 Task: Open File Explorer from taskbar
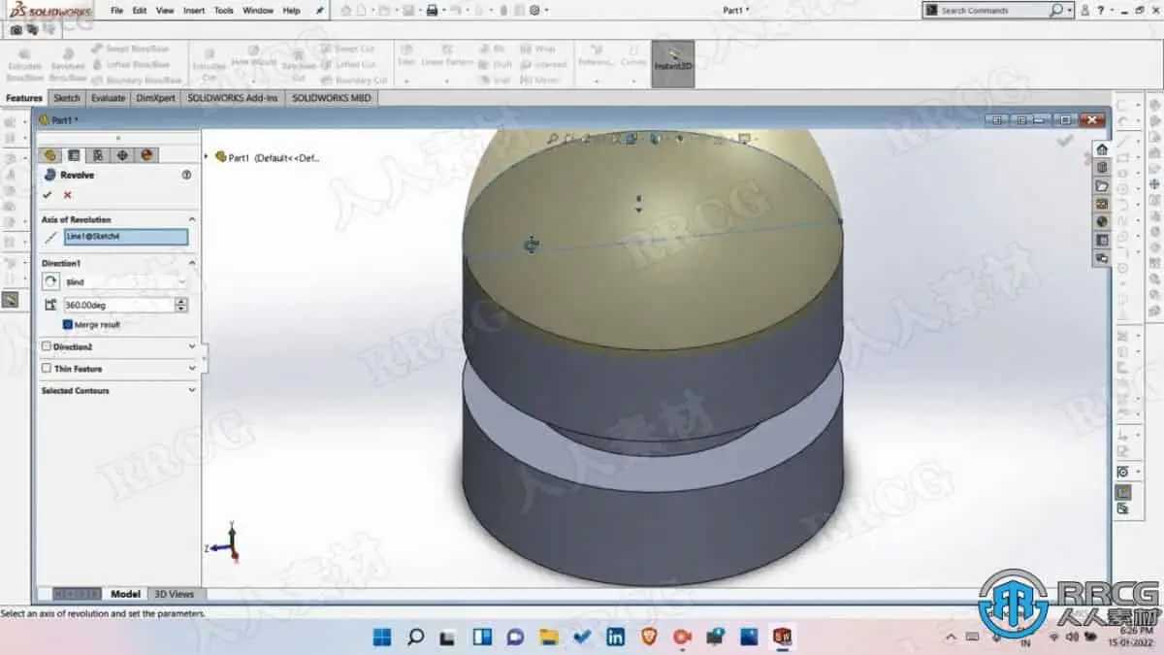(548, 637)
